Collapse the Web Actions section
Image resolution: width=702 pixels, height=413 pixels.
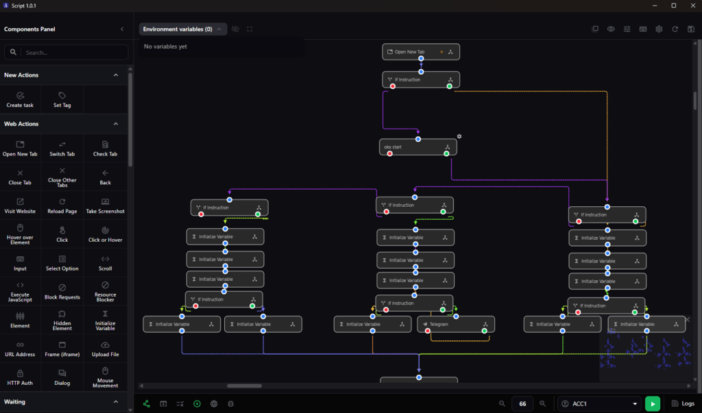coord(116,124)
